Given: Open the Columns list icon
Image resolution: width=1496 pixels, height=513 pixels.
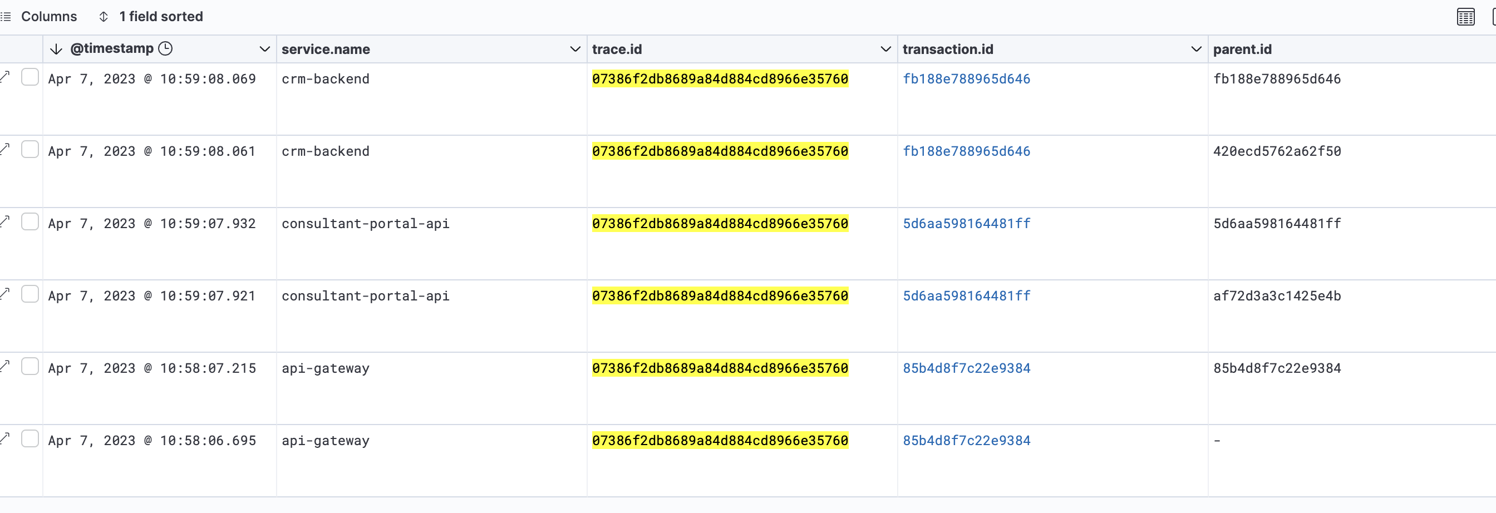Looking at the screenshot, I should pyautogui.click(x=6, y=17).
